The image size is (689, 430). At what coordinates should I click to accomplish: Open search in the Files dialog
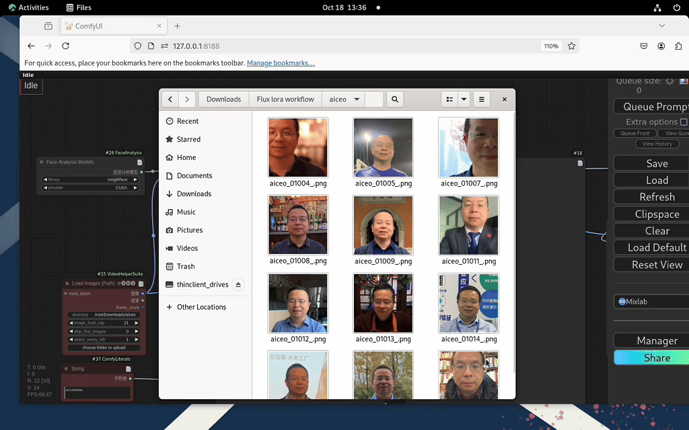click(x=394, y=99)
